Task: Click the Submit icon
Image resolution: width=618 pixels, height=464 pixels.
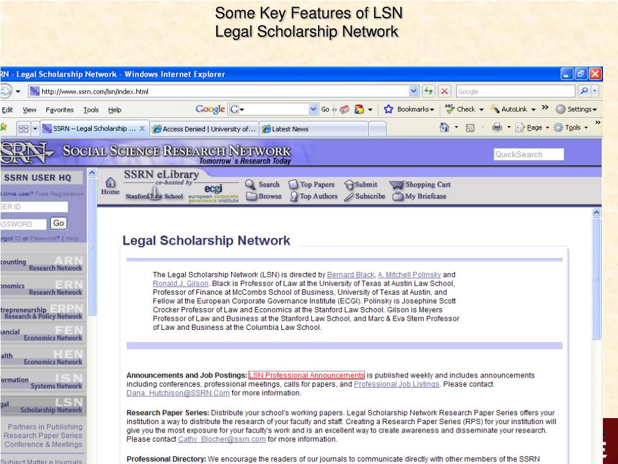Action: 349,184
